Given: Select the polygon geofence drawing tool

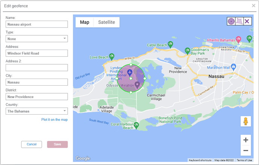Looking at the screenshot, I should pyautogui.click(x=239, y=21).
